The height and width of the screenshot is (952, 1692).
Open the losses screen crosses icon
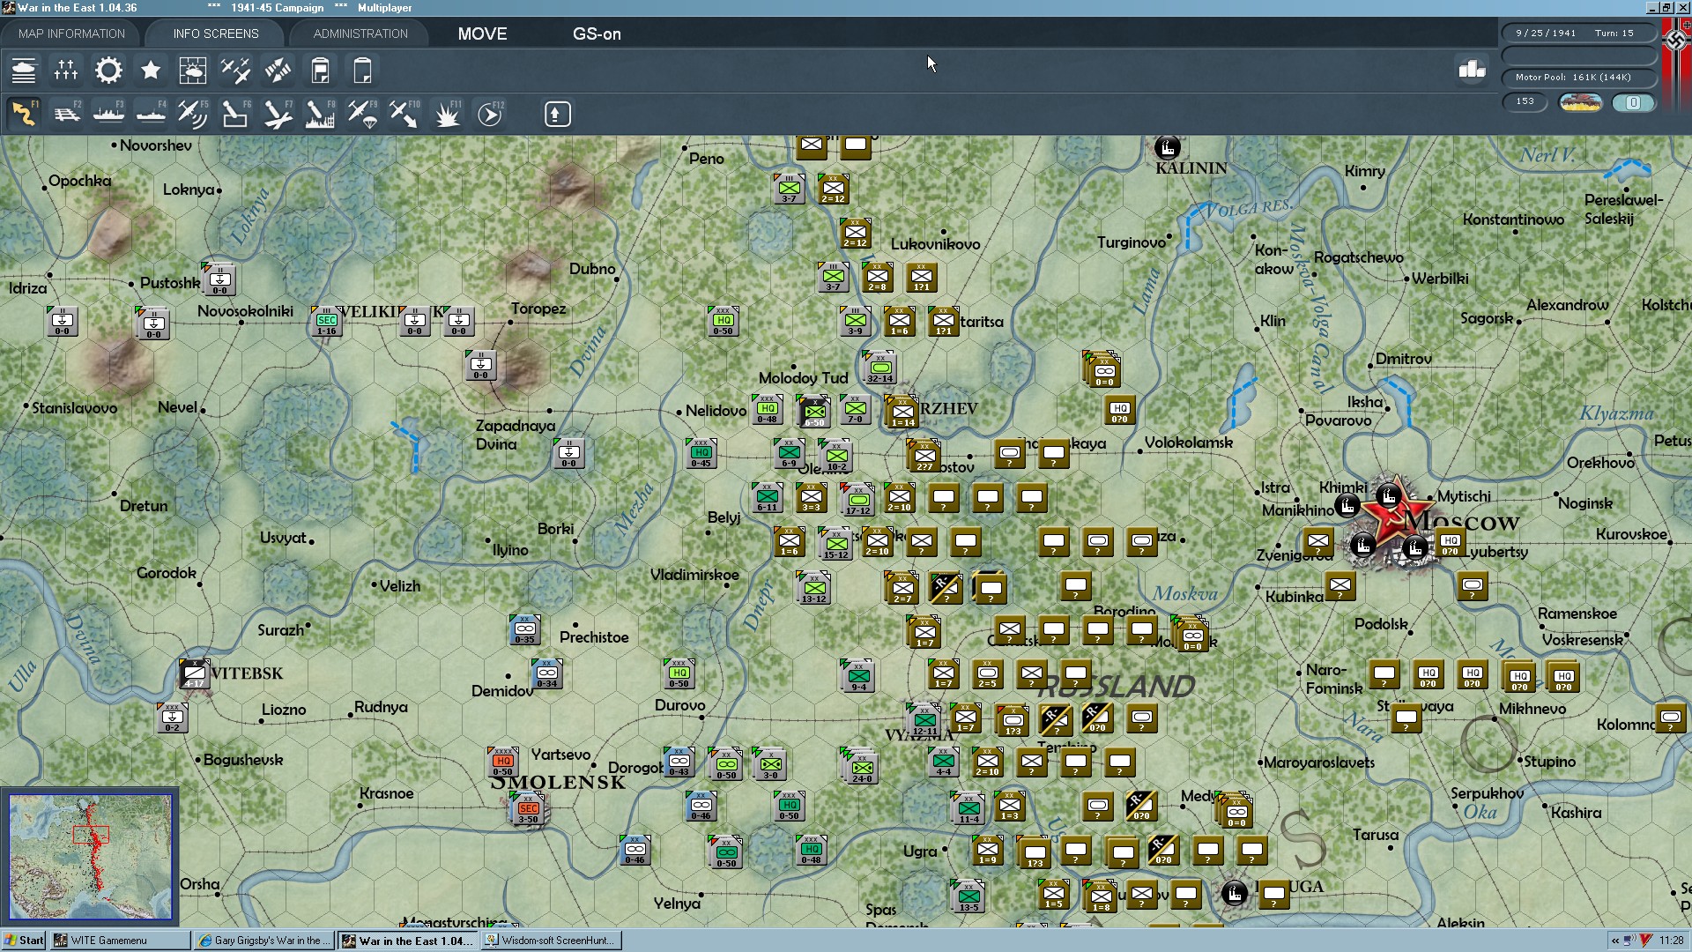66,70
